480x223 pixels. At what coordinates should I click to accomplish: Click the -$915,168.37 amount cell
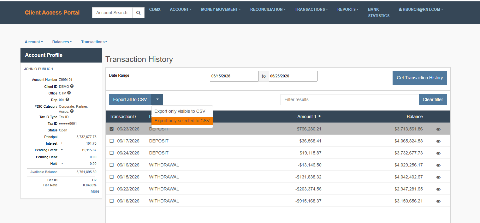click(308, 201)
